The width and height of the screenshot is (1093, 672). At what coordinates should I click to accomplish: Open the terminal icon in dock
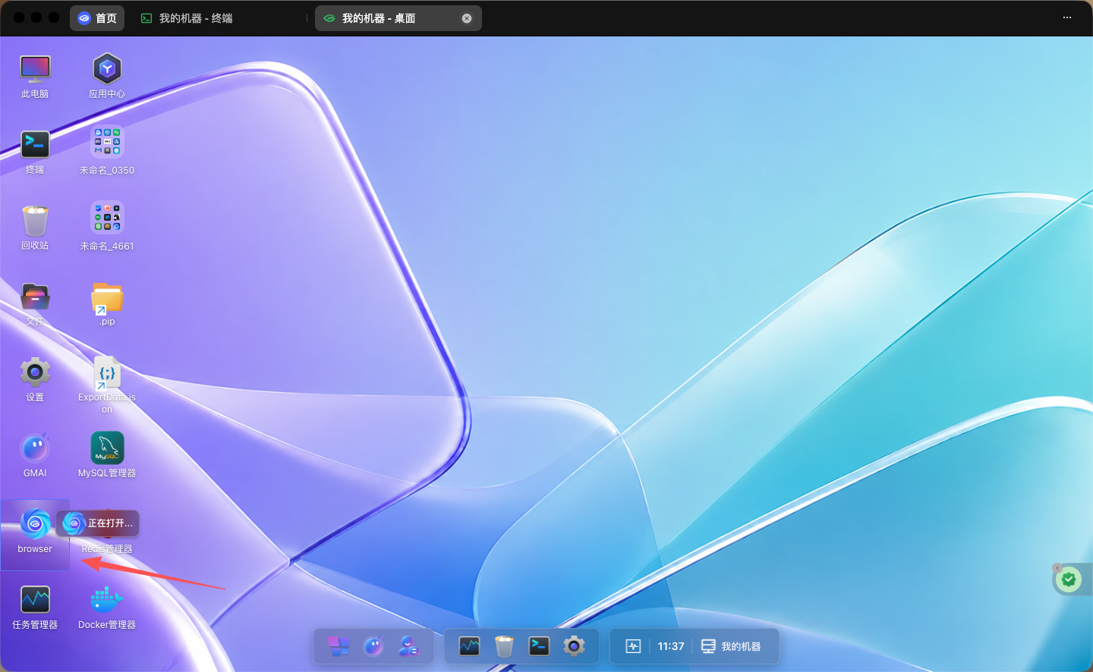(x=539, y=646)
